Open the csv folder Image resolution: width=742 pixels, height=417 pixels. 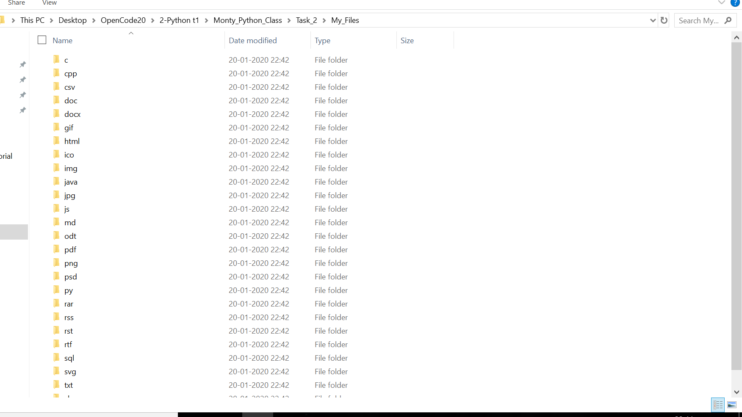(x=69, y=87)
